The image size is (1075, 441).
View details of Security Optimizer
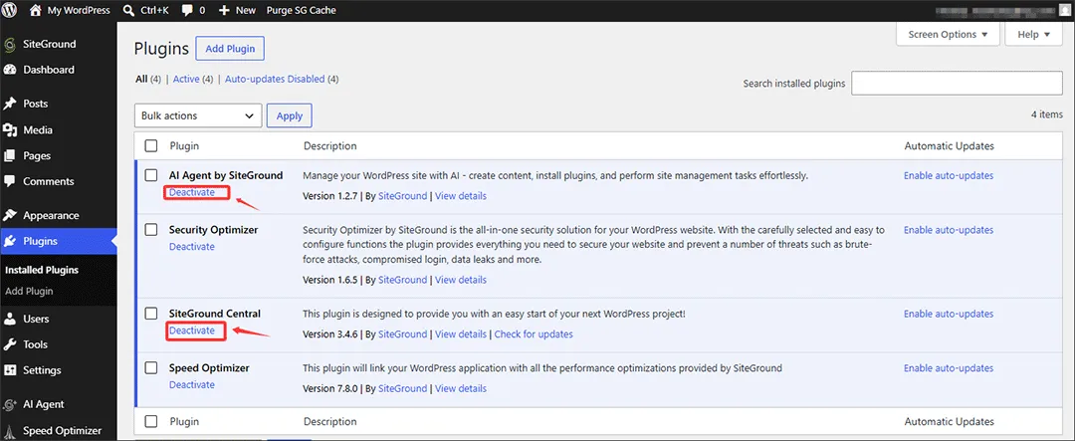coord(461,280)
